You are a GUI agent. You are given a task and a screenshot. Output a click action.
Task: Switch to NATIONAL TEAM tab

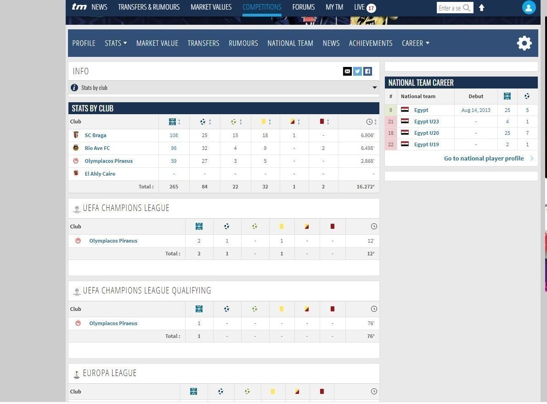click(290, 43)
